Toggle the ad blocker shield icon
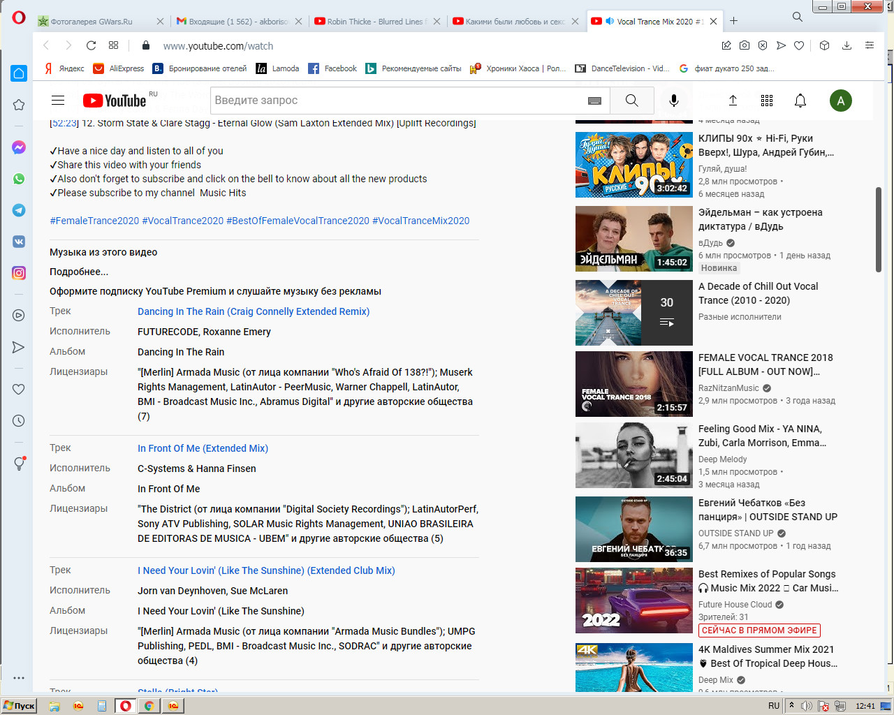Image resolution: width=894 pixels, height=715 pixels. click(x=763, y=45)
